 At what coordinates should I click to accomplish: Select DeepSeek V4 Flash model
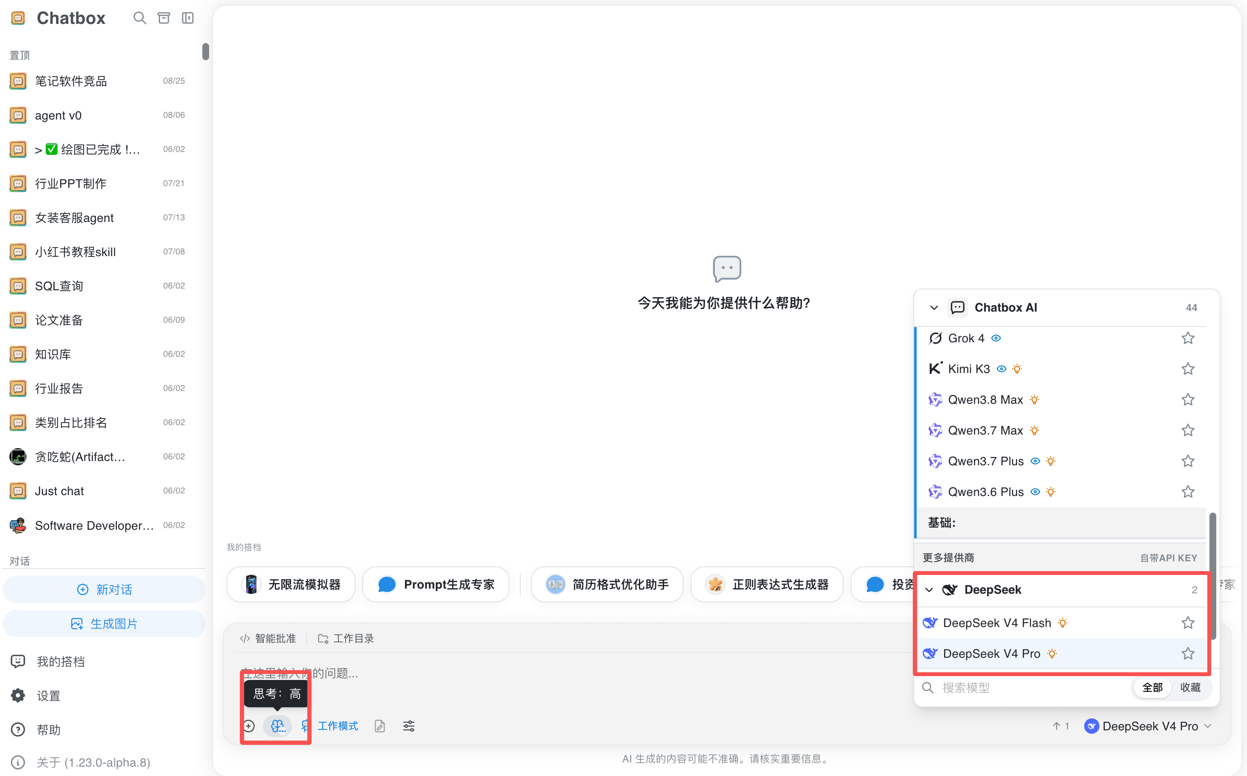tap(1061, 622)
